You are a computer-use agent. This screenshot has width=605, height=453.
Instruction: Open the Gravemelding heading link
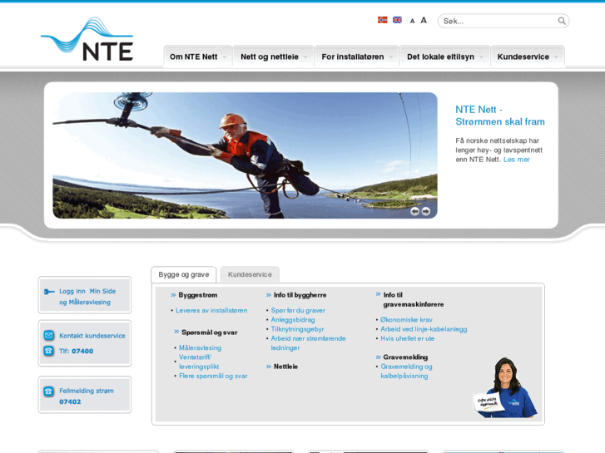pyautogui.click(x=405, y=357)
